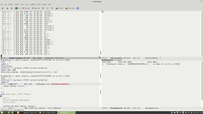Switch to the gfg@nog terminal taskbar window
The width and height of the screenshot is (203, 114).
click(29, 113)
